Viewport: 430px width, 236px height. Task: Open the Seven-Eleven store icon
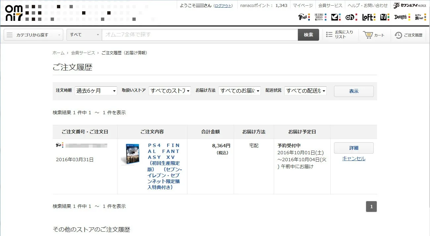(385, 17)
